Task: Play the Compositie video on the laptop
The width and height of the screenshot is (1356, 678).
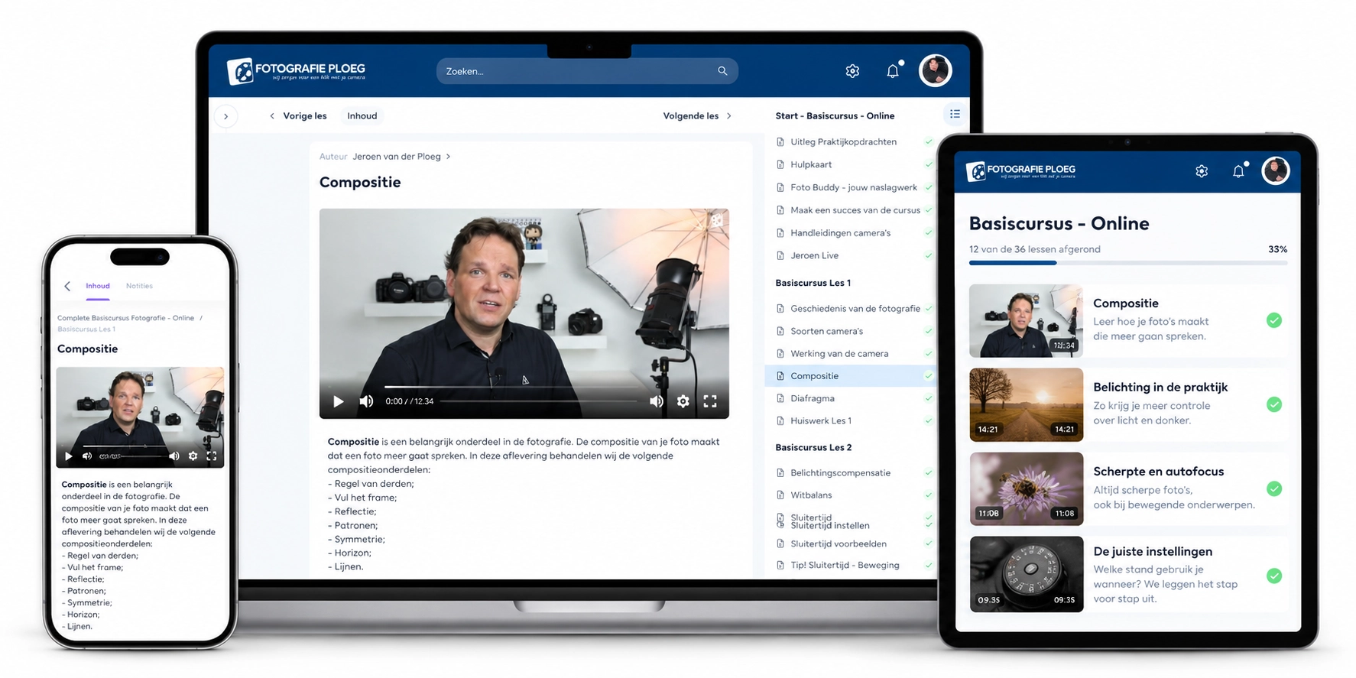Action: 339,401
